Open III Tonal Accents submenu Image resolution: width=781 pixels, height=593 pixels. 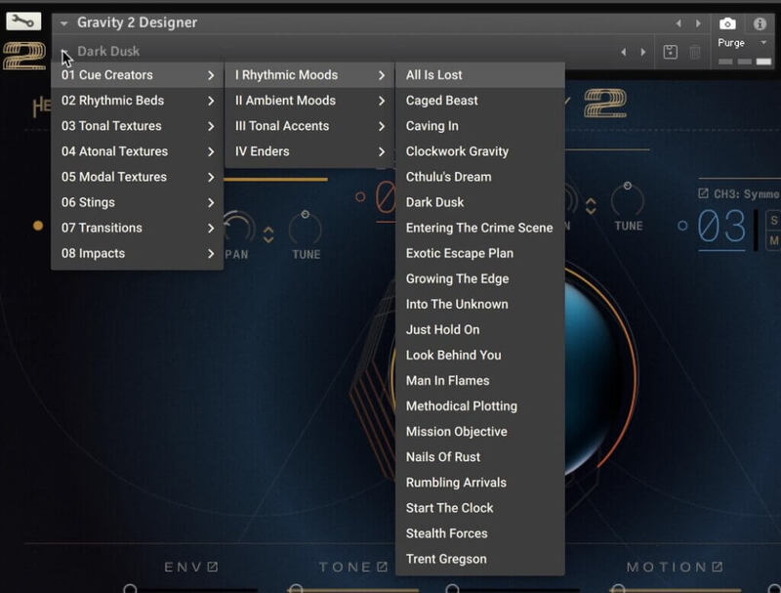pyautogui.click(x=309, y=126)
